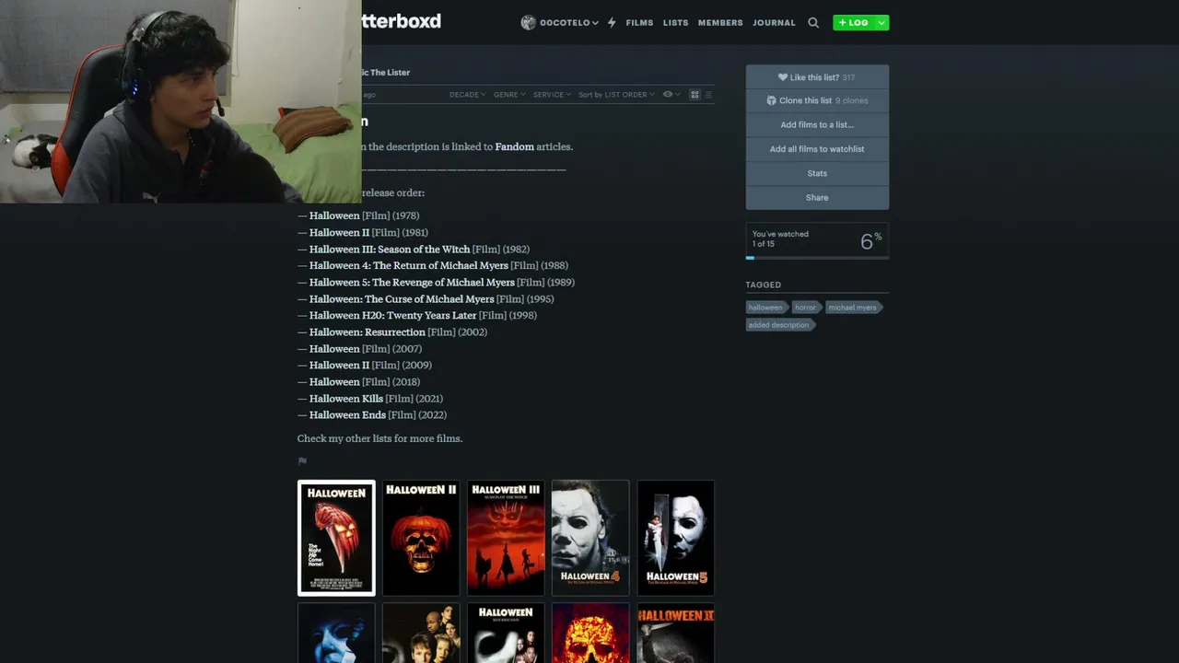Viewport: 1179px width, 663px height.
Task: Open the Letterboxd logo home link
Action: [402, 21]
